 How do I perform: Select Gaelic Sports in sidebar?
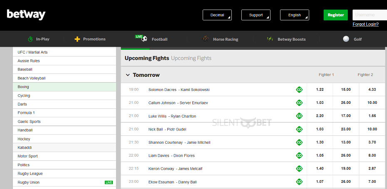click(64, 121)
